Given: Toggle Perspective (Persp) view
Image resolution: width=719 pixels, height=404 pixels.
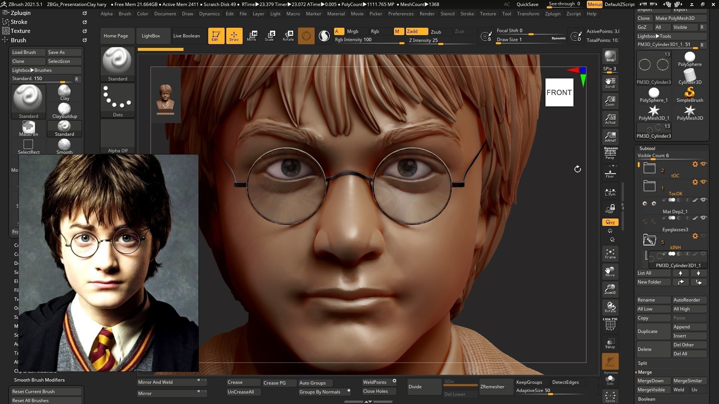Looking at the screenshot, I should (x=610, y=153).
